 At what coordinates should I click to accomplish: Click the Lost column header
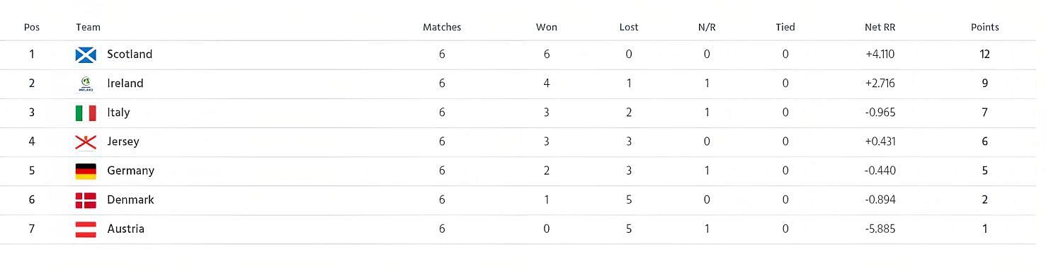629,27
